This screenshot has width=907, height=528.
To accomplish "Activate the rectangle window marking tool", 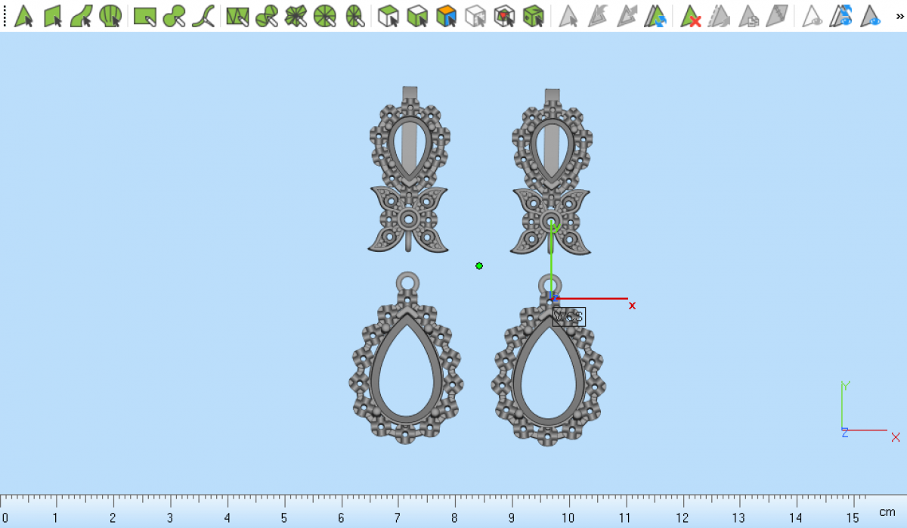I will click(144, 16).
